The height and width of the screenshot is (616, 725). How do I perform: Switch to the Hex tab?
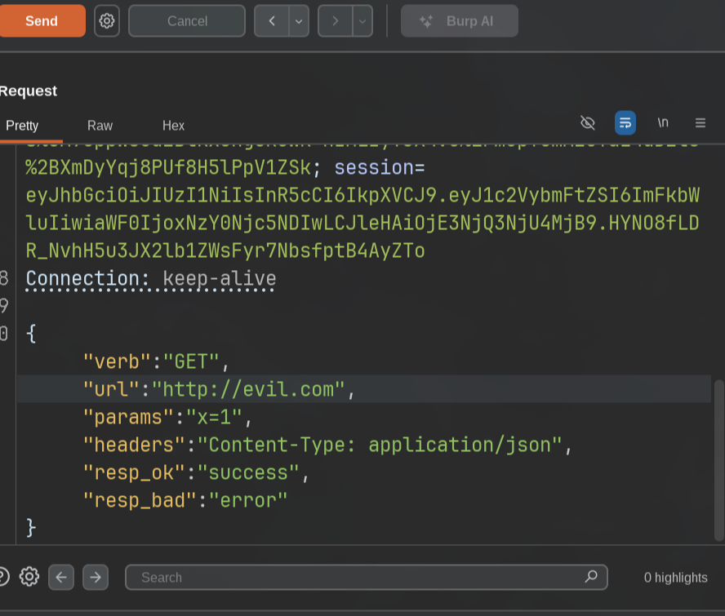173,126
